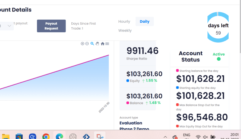Click the Payout Request button
241x139 pixels.
coord(51,26)
